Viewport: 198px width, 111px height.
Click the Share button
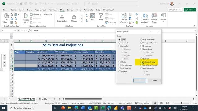(x=189, y=10)
